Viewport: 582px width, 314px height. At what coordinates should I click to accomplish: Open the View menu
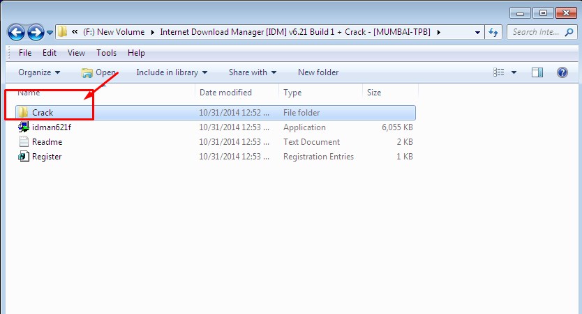tap(76, 53)
